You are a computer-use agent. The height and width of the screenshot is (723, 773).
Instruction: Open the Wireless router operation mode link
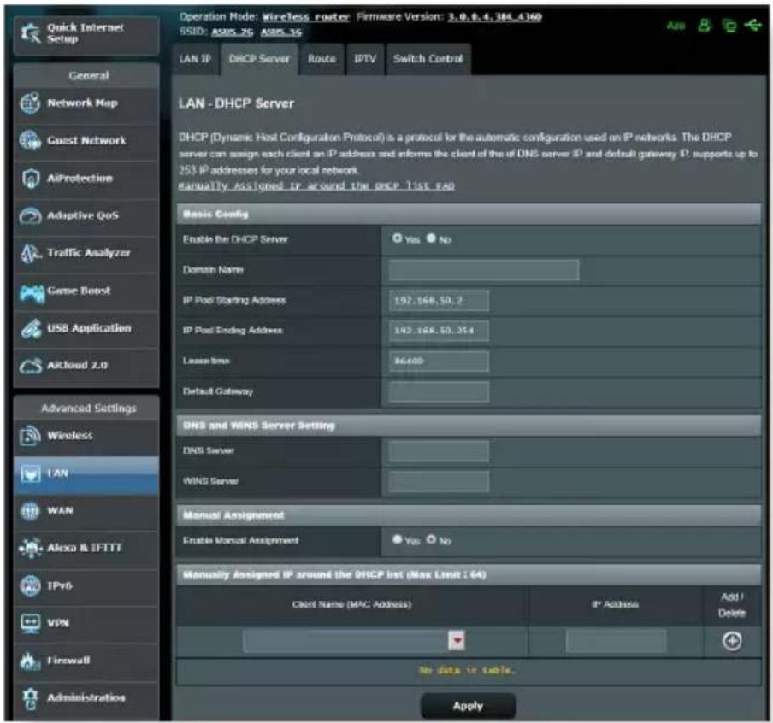click(x=306, y=17)
